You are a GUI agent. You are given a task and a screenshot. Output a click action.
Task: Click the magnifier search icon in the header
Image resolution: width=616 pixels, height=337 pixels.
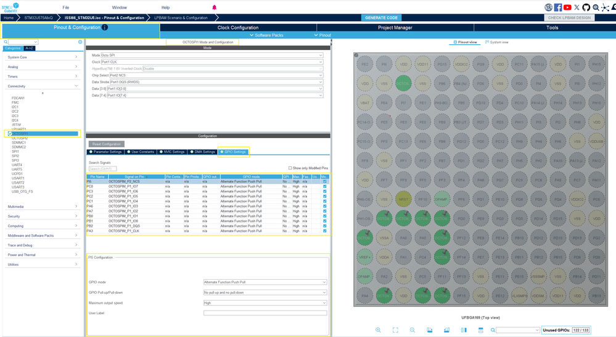click(596, 7)
